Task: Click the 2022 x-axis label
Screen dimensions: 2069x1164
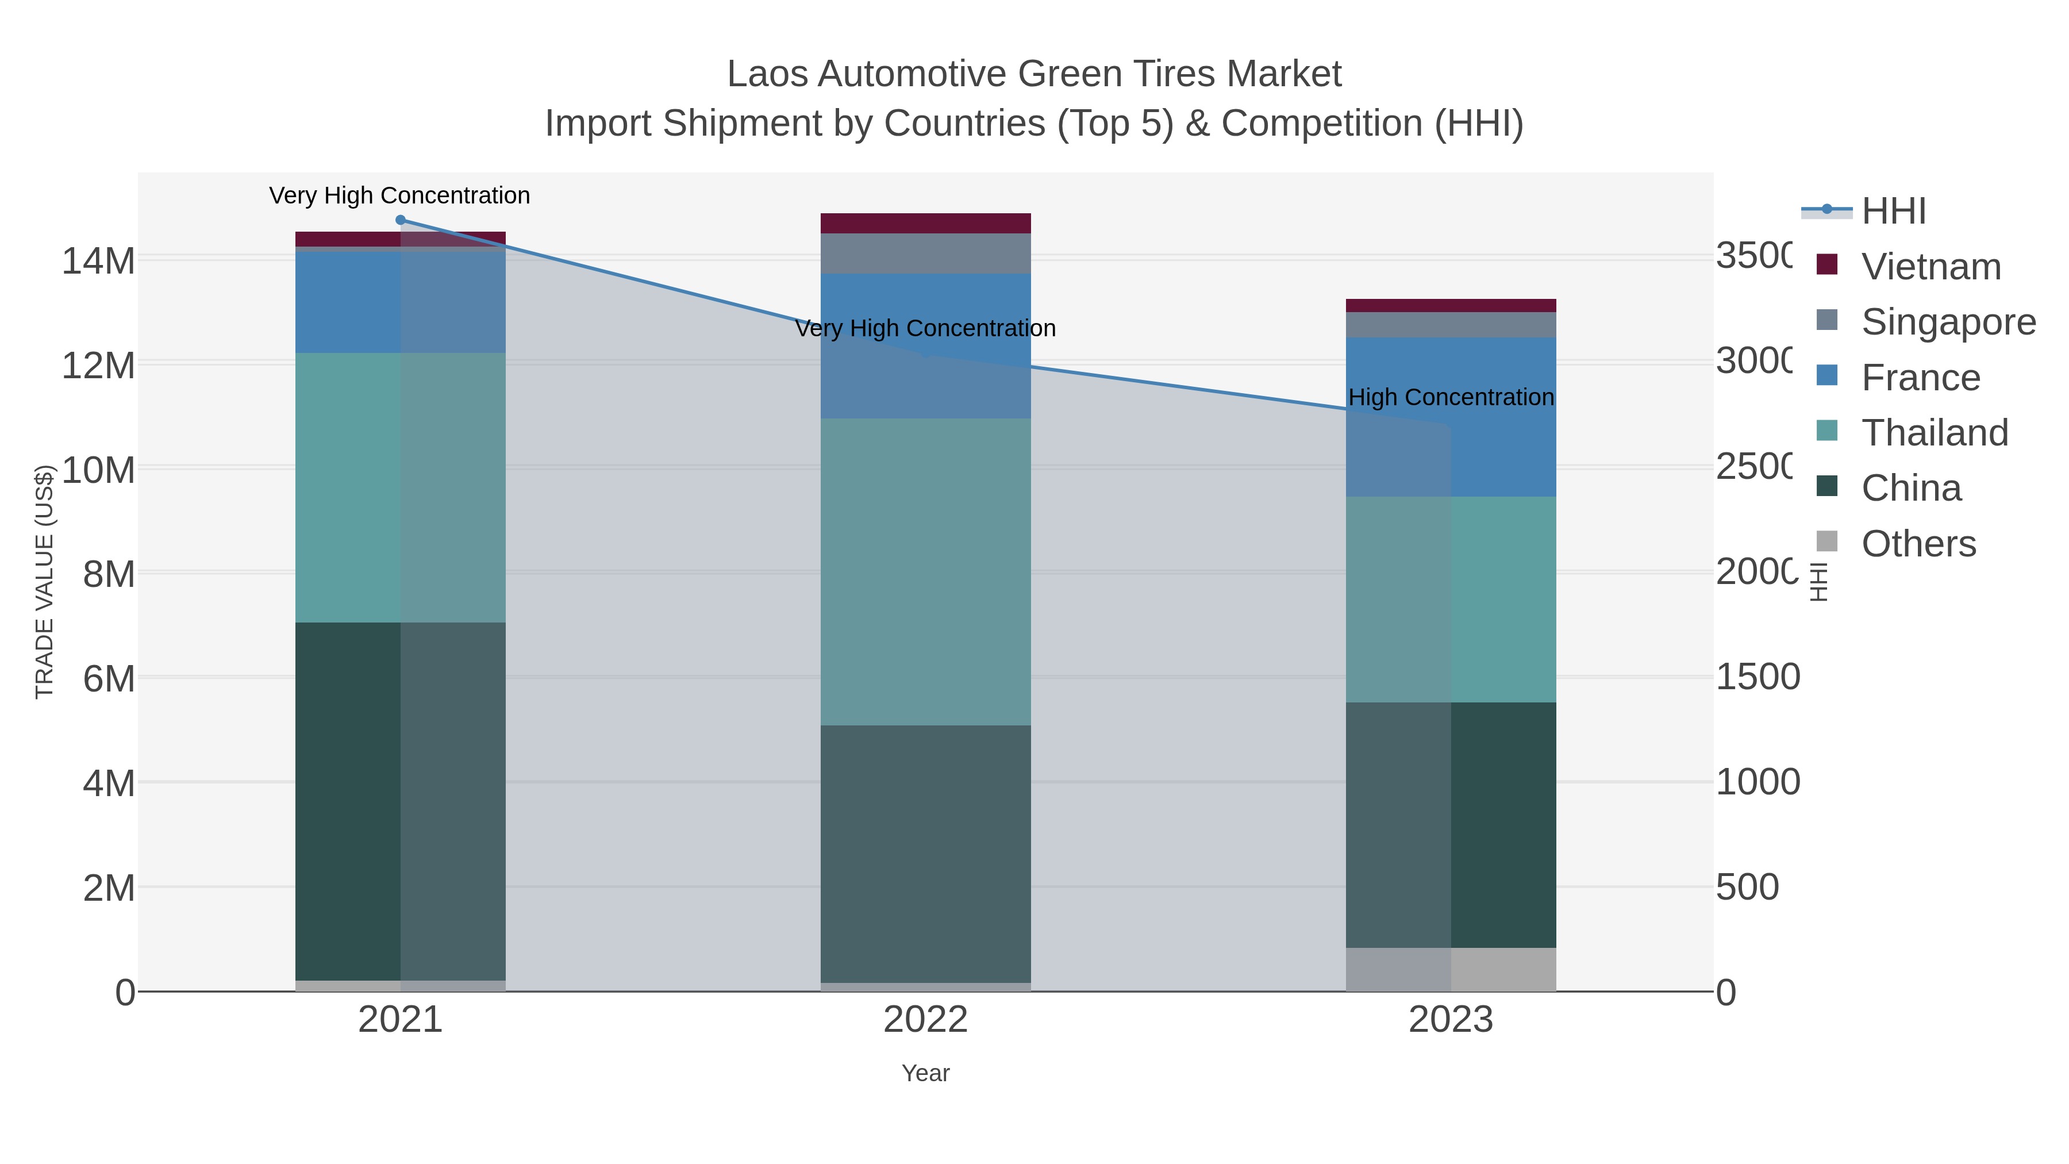Action: 926,1020
